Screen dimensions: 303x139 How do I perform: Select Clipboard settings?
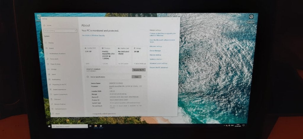coord(56,99)
